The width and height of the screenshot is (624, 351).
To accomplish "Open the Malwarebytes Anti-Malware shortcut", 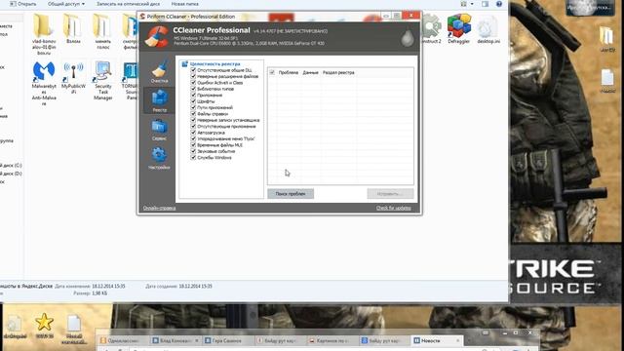I will click(x=44, y=83).
